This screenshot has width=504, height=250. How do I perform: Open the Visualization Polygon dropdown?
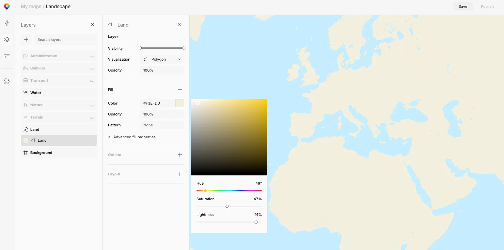[162, 59]
